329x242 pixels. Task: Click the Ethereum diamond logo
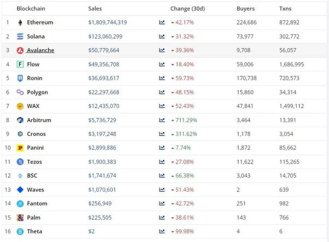pyautogui.click(x=20, y=22)
